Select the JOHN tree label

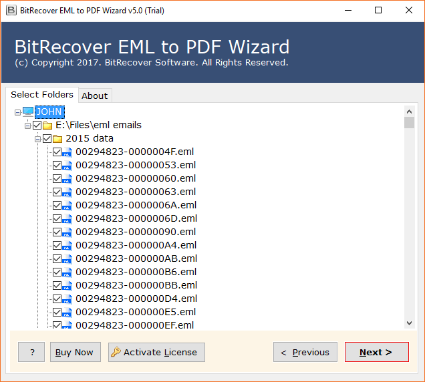tap(49, 112)
